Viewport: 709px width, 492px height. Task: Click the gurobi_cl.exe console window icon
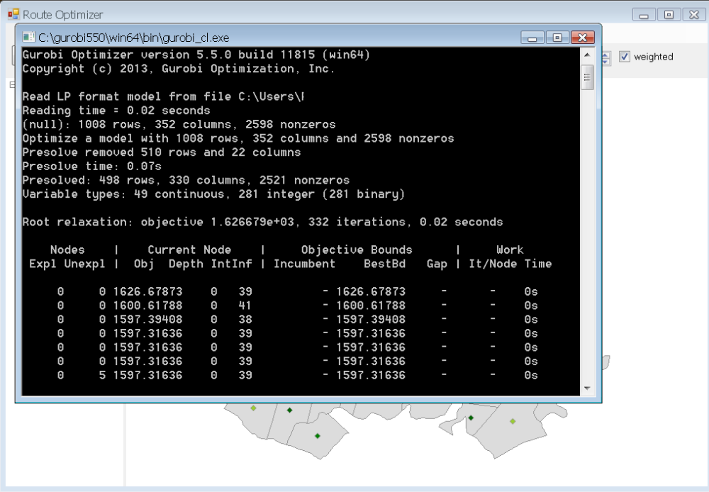point(28,37)
